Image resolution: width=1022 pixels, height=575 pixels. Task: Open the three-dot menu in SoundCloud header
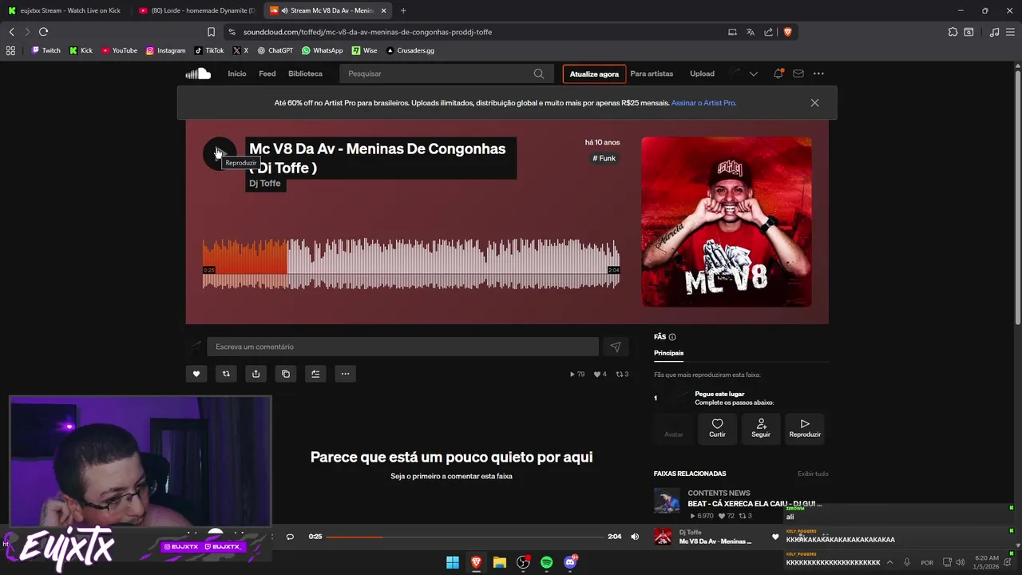click(x=818, y=73)
